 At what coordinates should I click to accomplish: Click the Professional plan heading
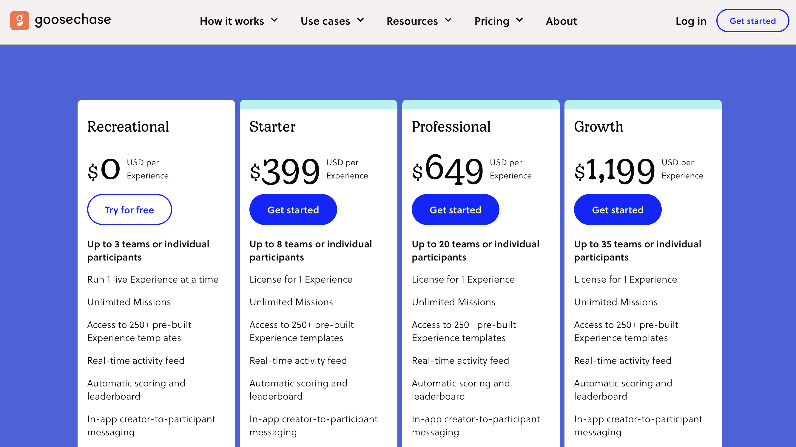point(451,127)
